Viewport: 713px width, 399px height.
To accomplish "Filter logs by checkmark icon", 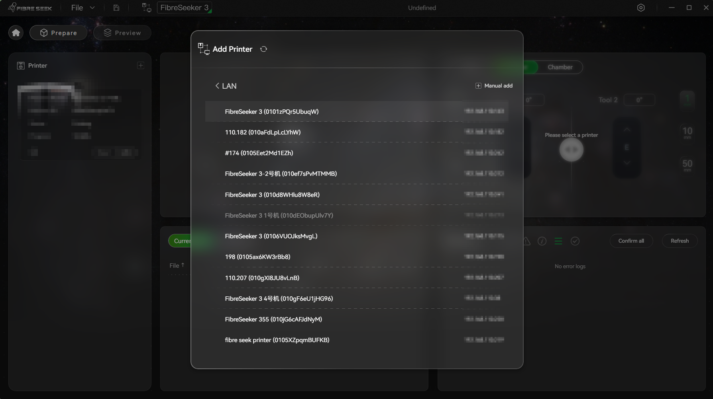I will [x=575, y=241].
